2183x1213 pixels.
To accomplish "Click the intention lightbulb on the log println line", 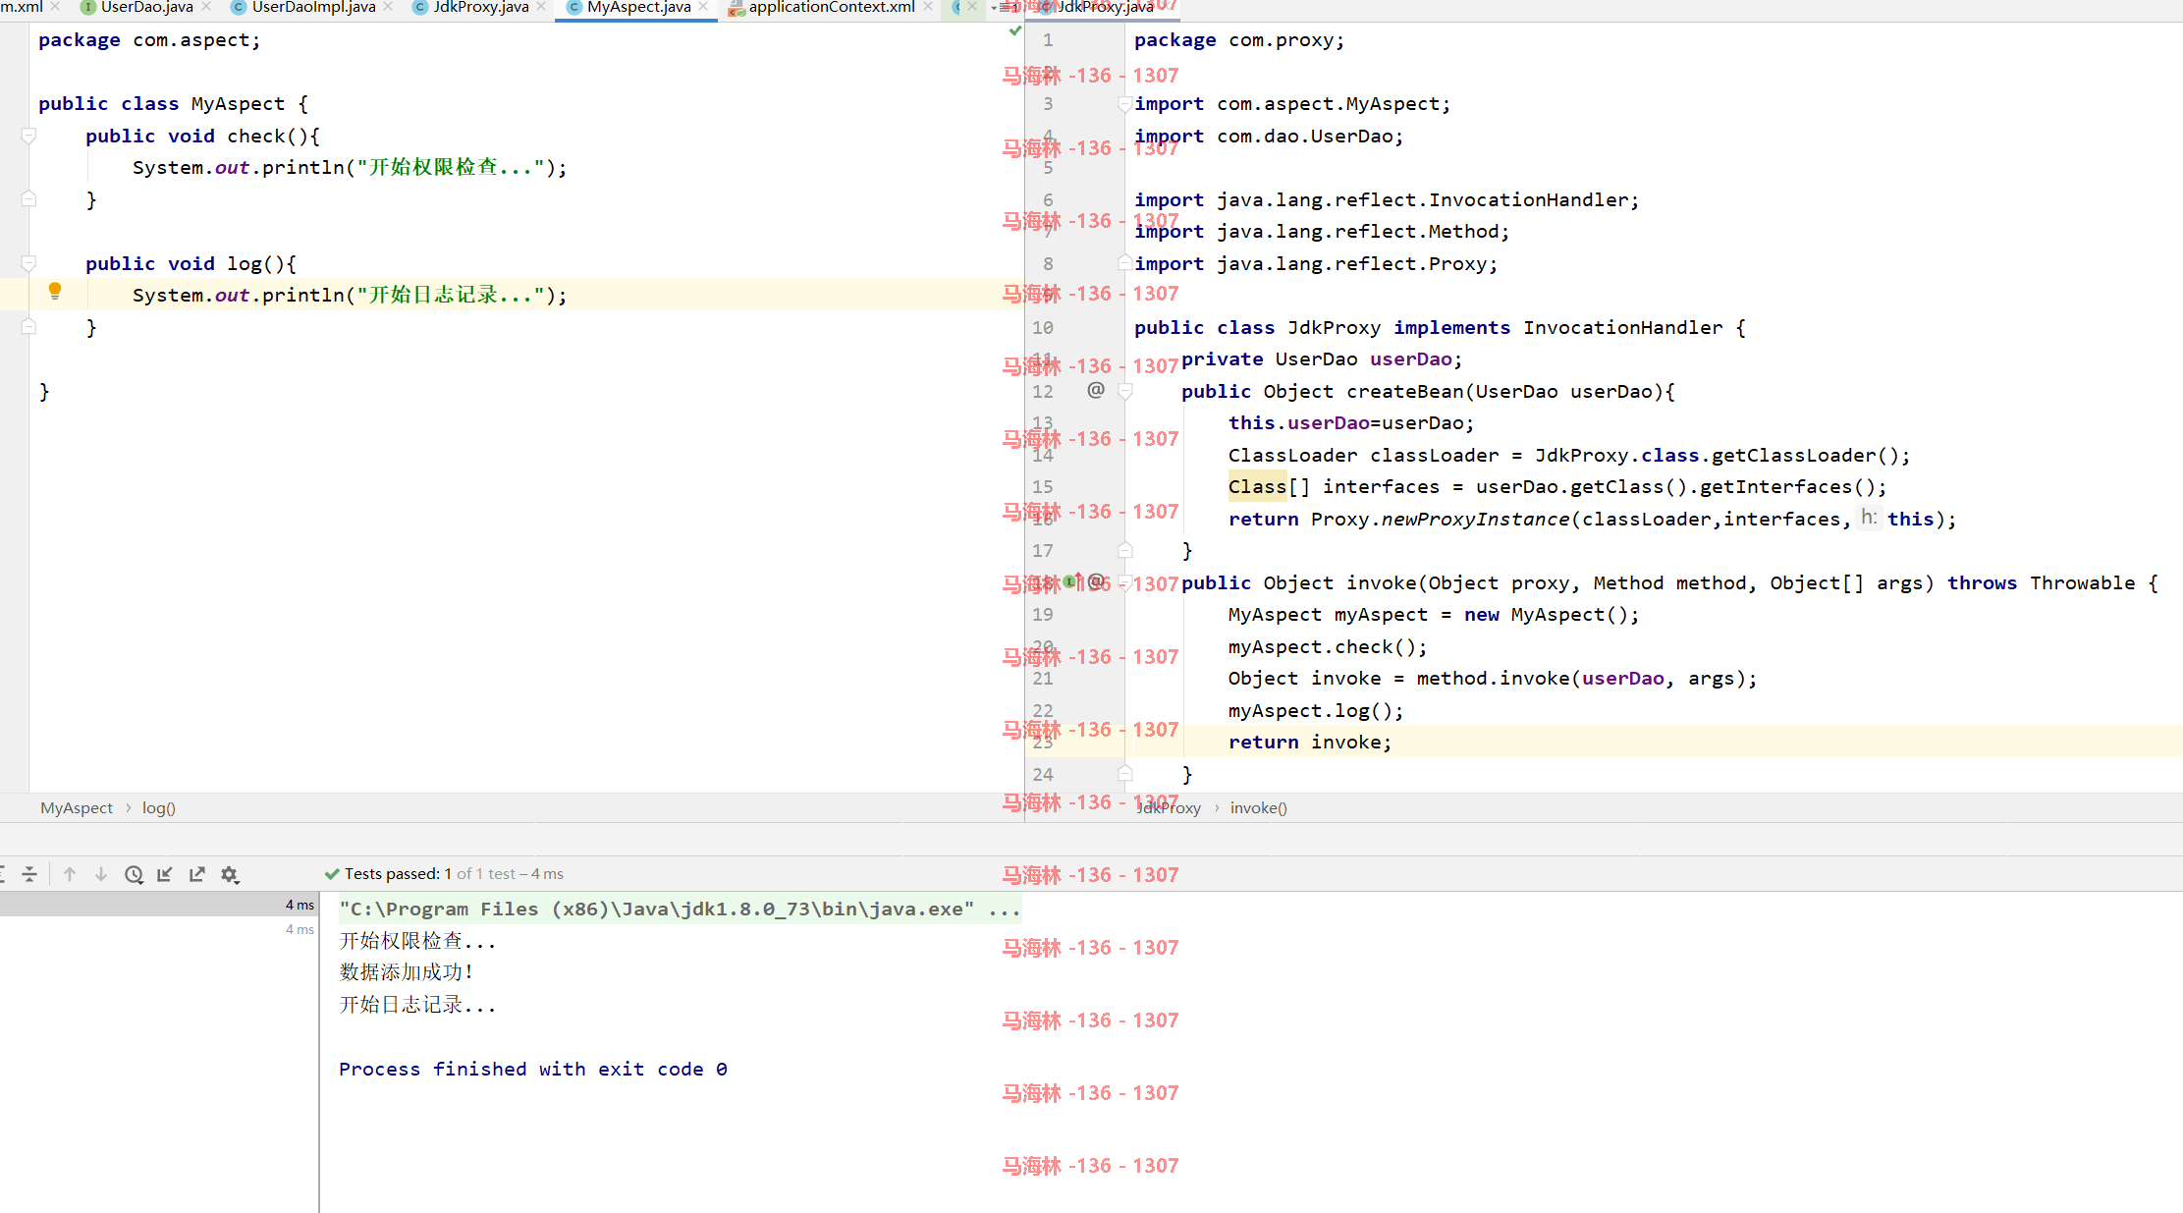I will 55,291.
